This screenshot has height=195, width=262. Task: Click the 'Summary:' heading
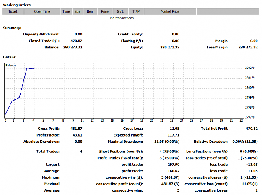point(12,28)
